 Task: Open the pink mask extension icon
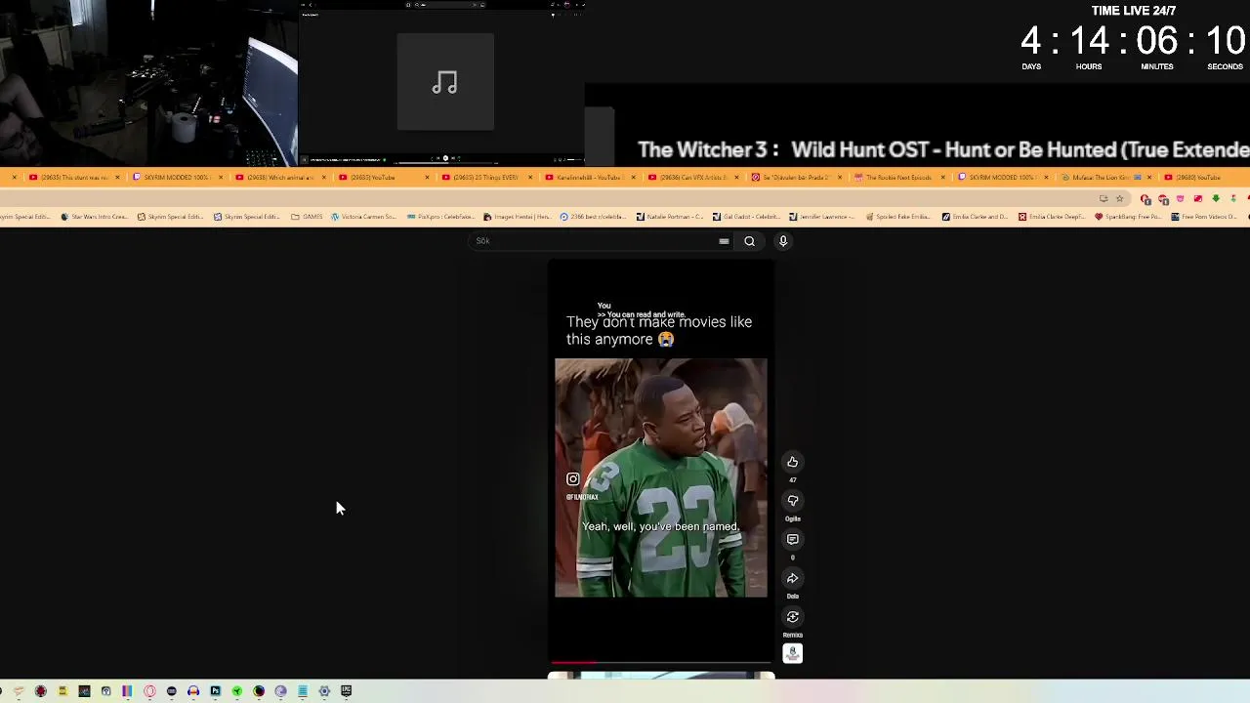(1180, 198)
